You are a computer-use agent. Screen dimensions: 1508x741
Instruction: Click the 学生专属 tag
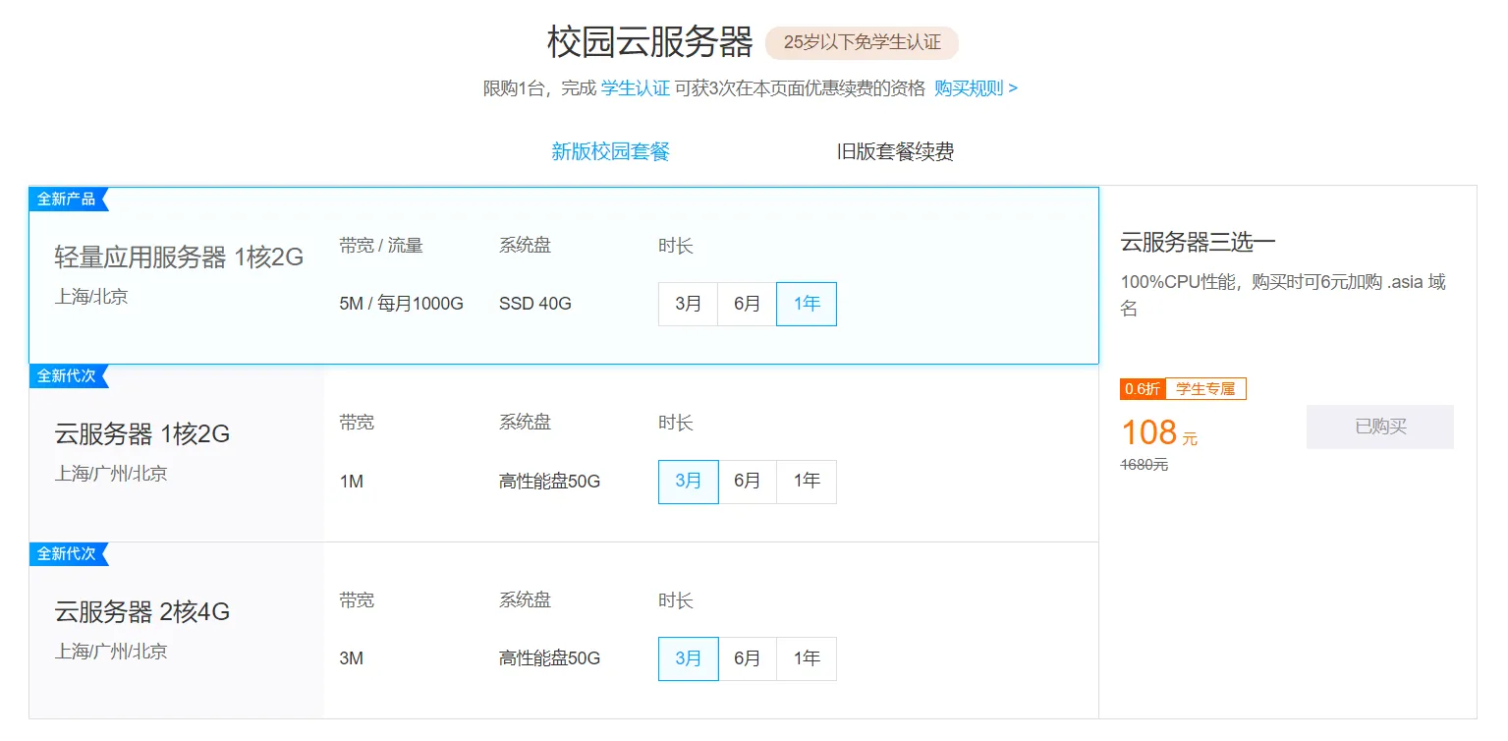[x=1204, y=389]
